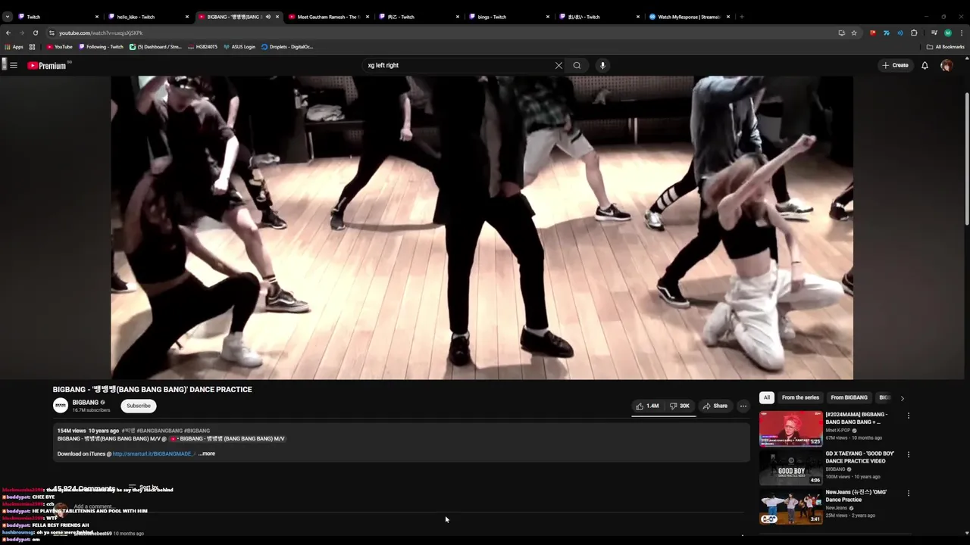The width and height of the screenshot is (970, 545).
Task: Select From the series filter chip
Action: 800,397
